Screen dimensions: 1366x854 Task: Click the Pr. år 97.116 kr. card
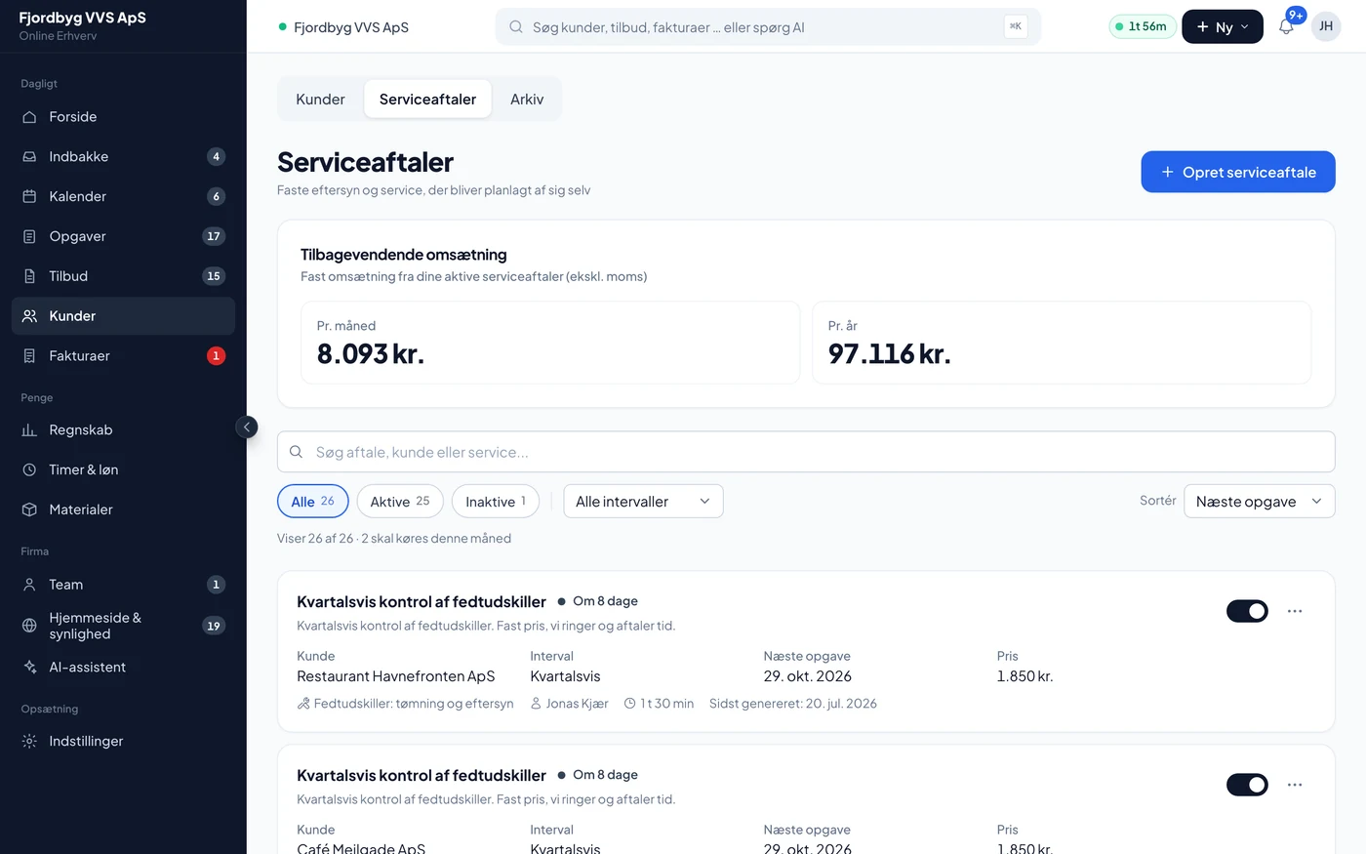[x=1062, y=343]
